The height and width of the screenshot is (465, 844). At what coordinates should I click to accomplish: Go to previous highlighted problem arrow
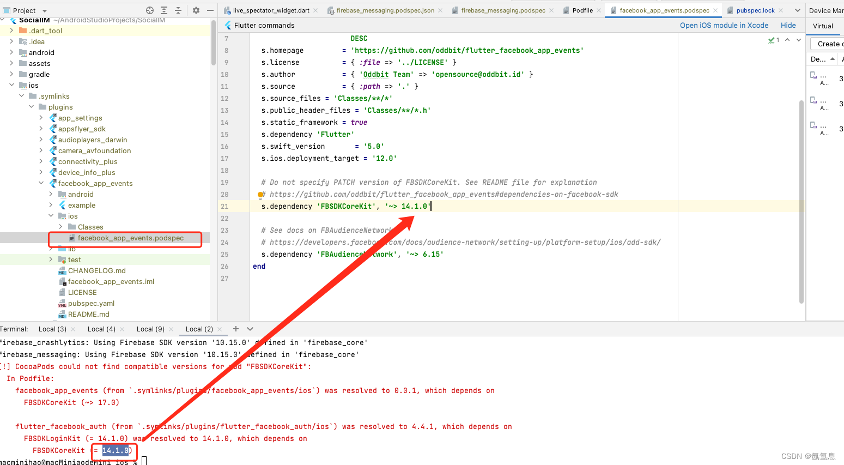pyautogui.click(x=787, y=40)
